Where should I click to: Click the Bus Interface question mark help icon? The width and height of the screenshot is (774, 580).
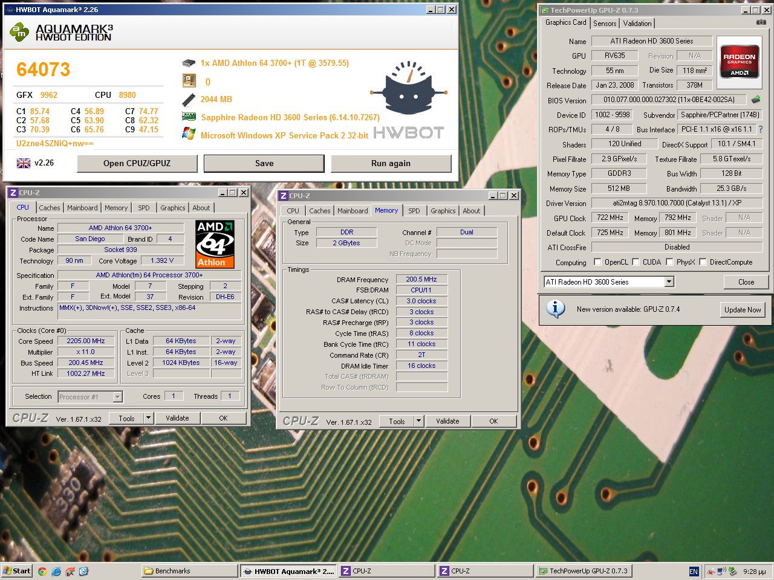(x=761, y=129)
